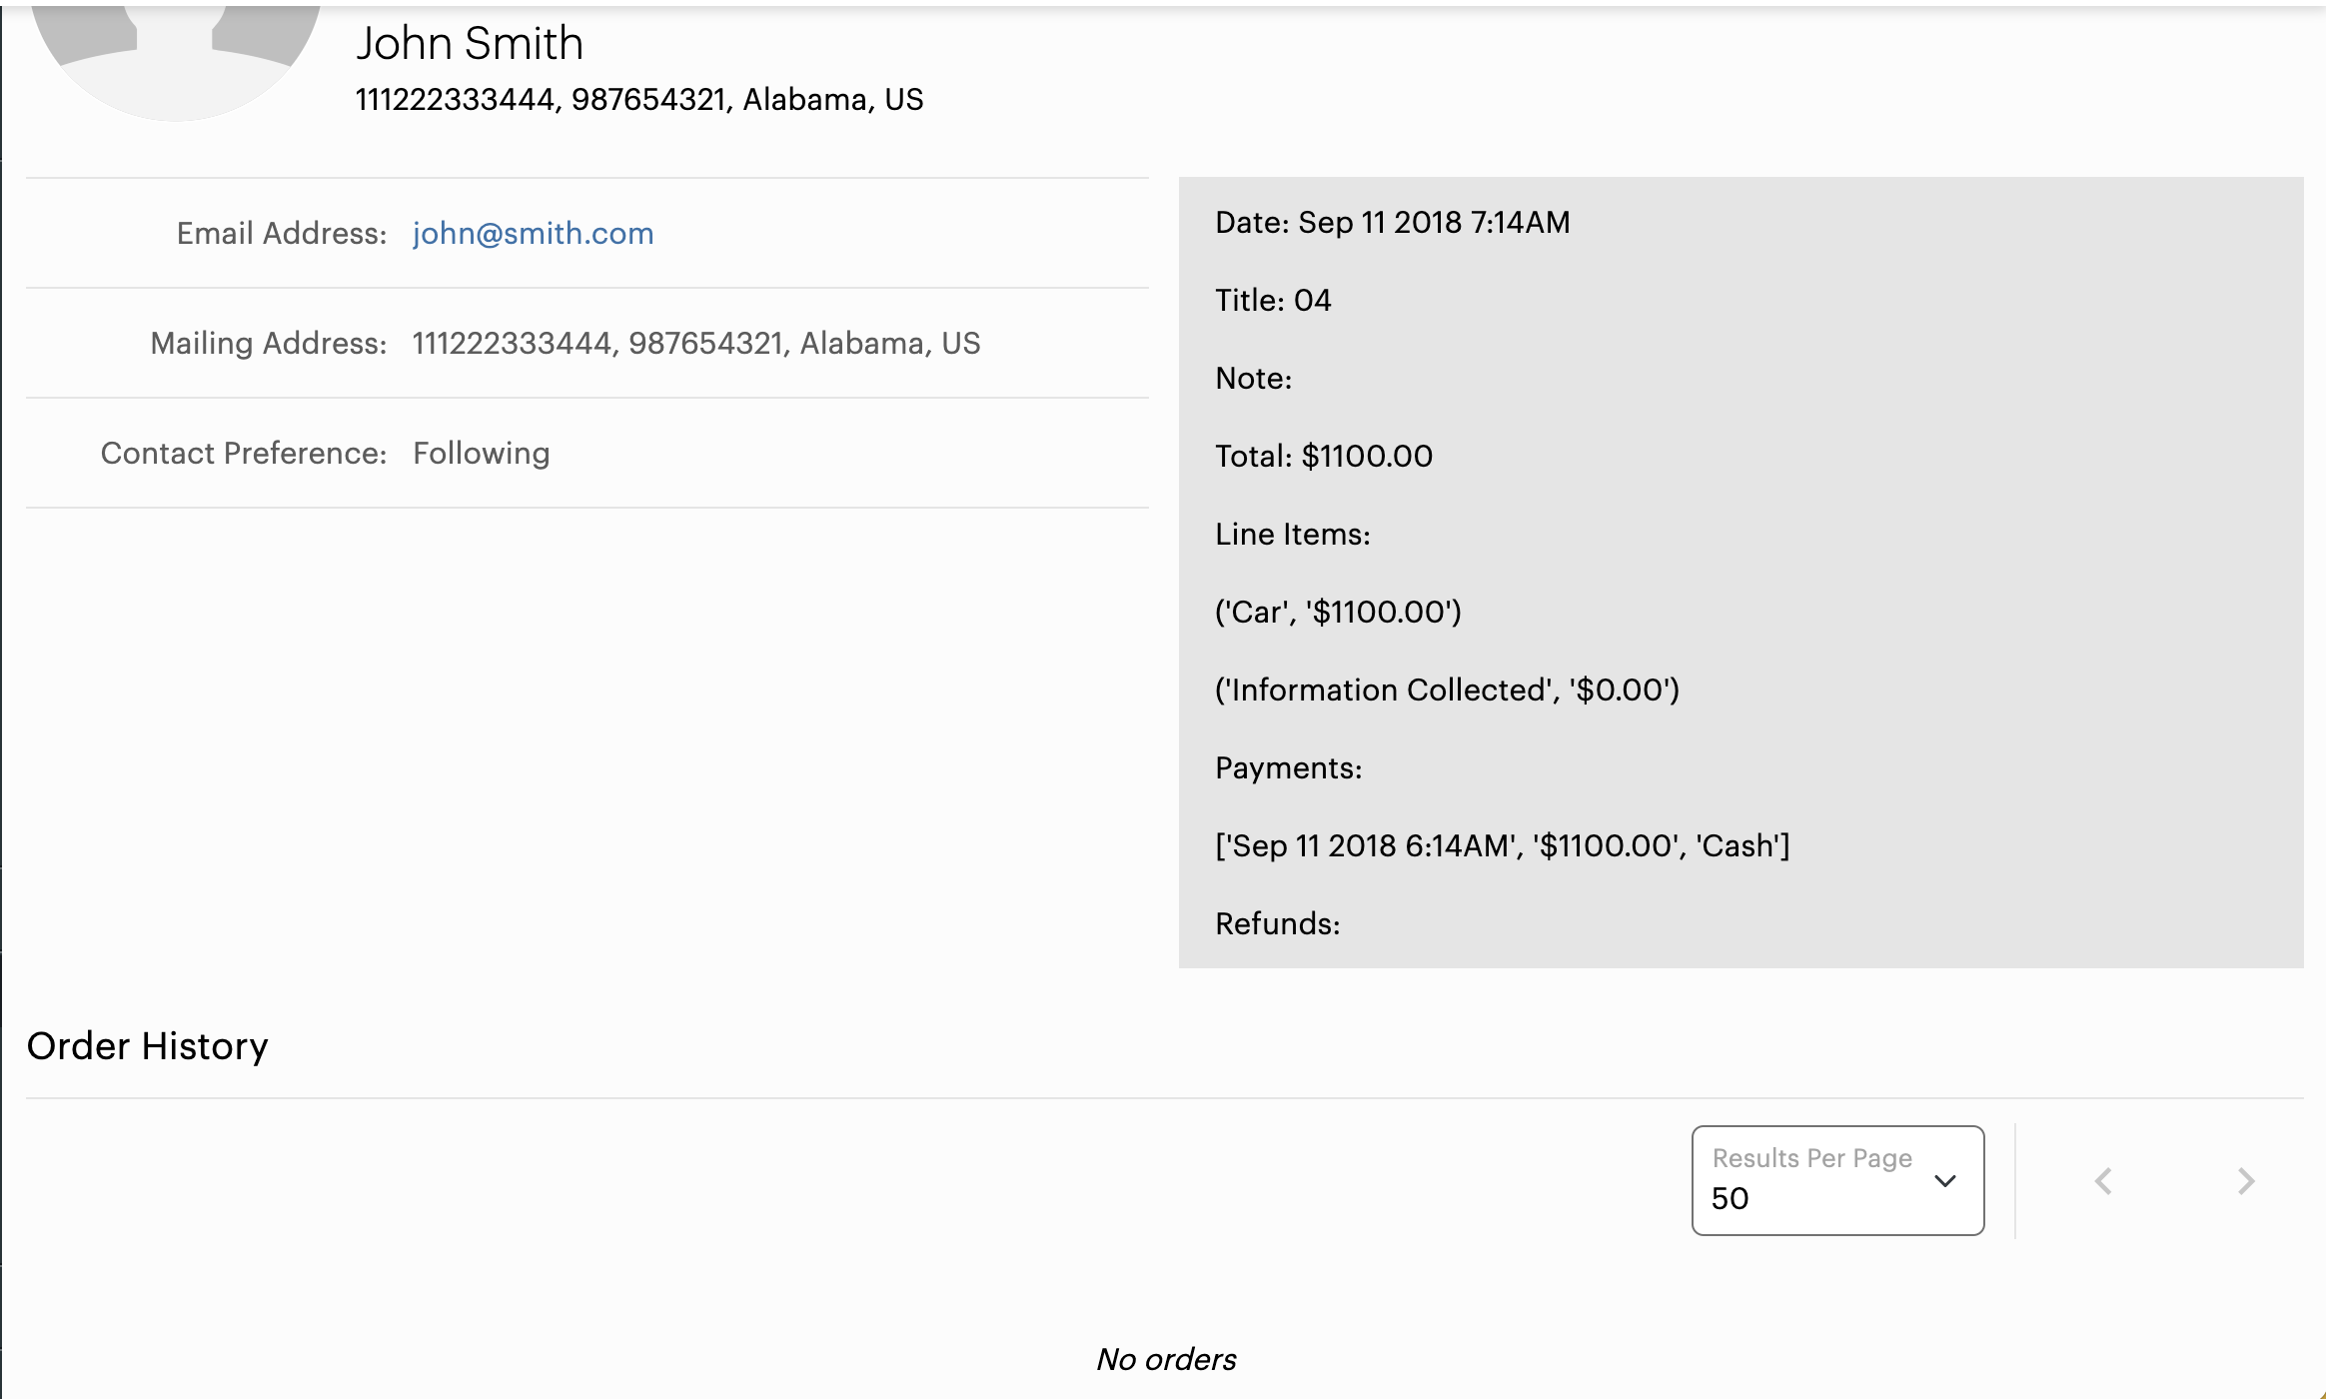The image size is (2326, 1399).
Task: Click the Mailing Address value
Action: pyautogui.click(x=696, y=343)
